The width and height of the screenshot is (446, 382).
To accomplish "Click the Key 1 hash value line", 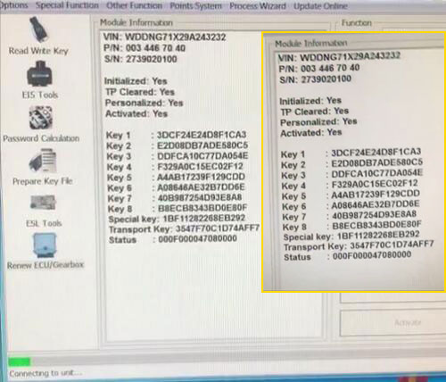I will 177,135.
